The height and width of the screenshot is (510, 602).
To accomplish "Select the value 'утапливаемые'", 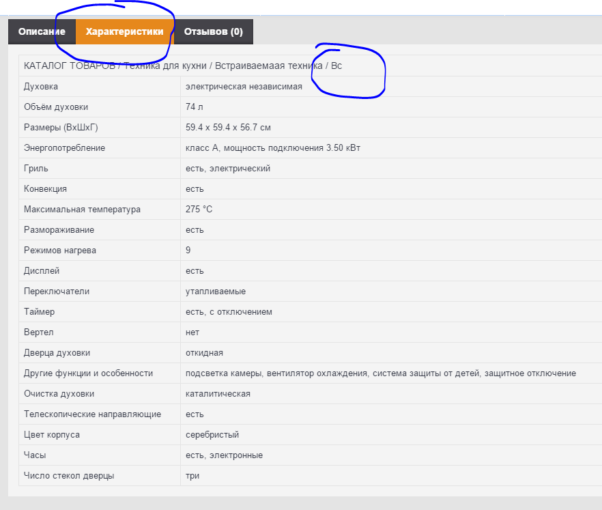I will pos(216,291).
